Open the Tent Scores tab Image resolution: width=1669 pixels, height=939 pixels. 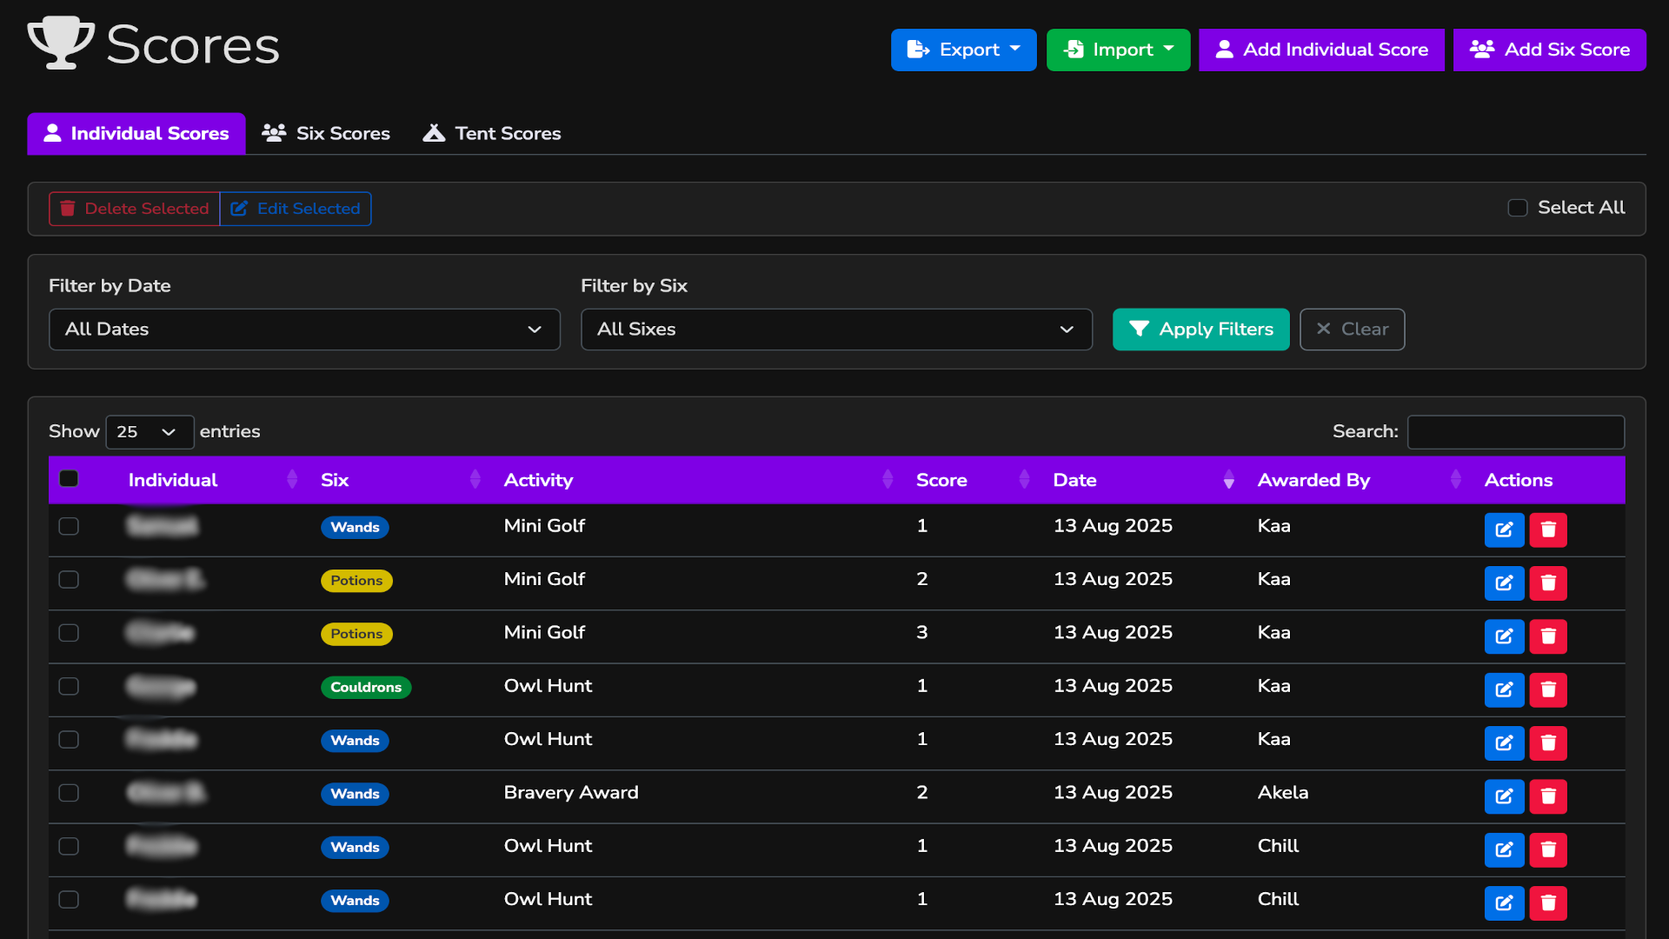[x=492, y=134]
